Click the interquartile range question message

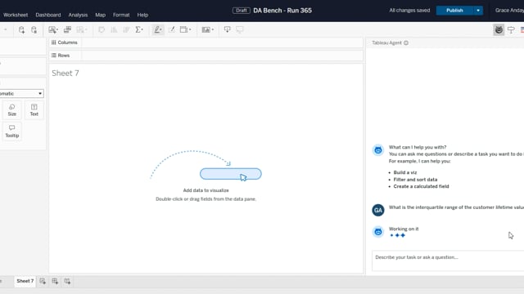(x=456, y=207)
